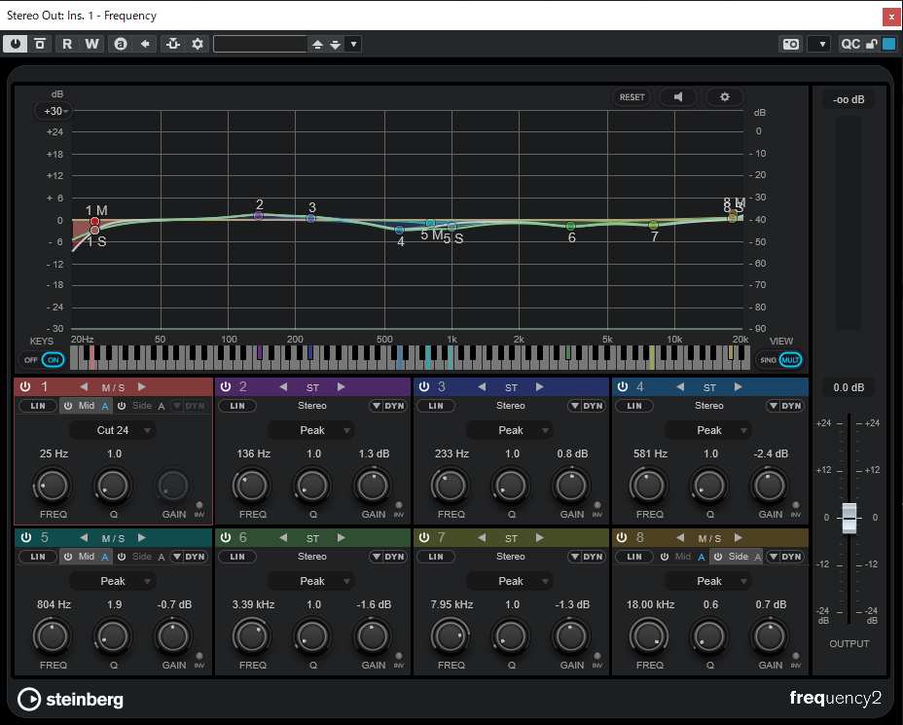Open dropdown arrow next to camera icon
The image size is (903, 725).
pyautogui.click(x=819, y=44)
